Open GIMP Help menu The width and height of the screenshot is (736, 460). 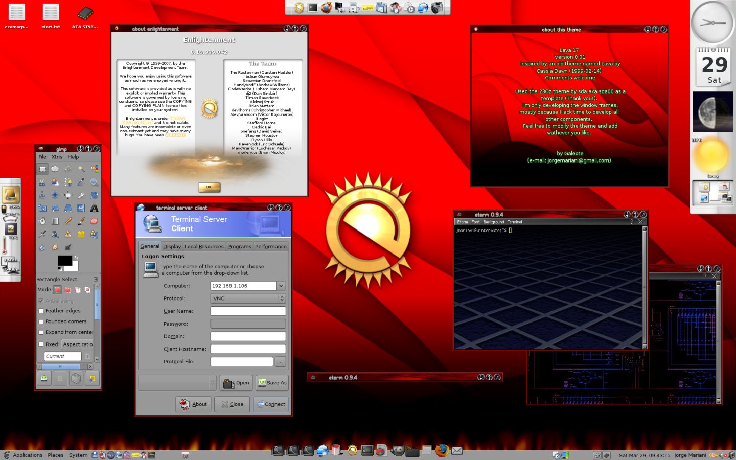point(74,157)
